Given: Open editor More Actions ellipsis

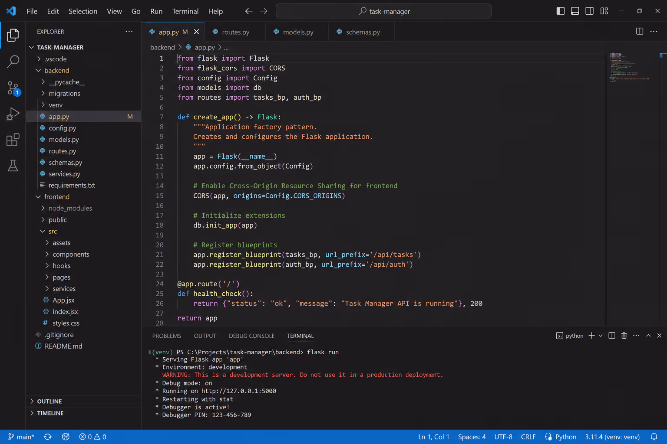Looking at the screenshot, I should [654, 31].
